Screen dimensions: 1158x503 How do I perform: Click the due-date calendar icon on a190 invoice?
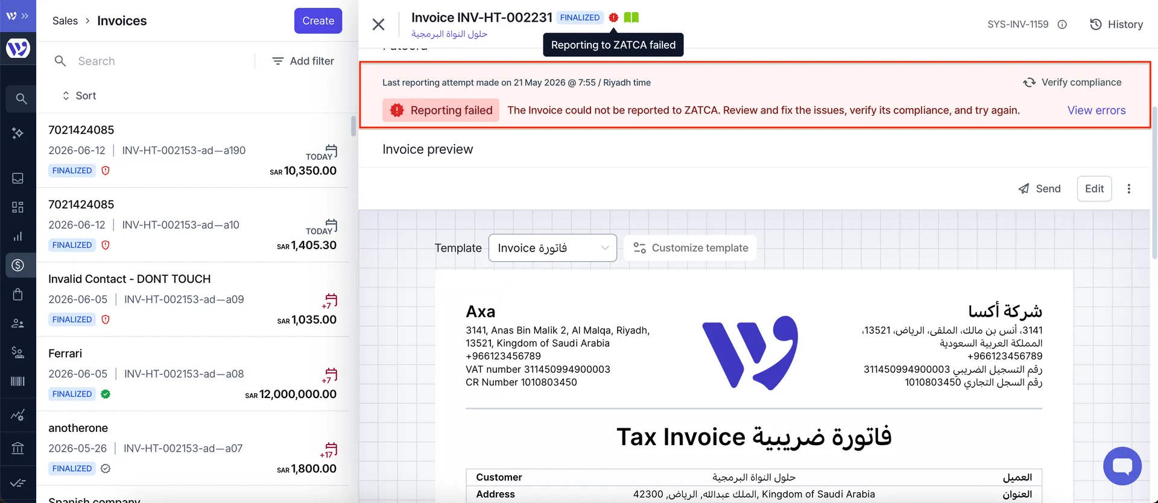pos(331,150)
